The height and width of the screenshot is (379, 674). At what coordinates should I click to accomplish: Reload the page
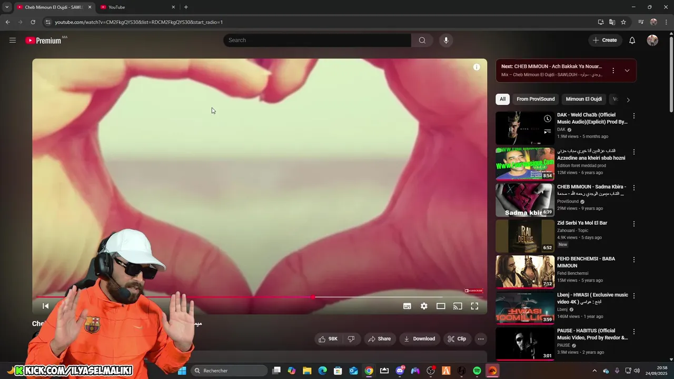pos(33,22)
